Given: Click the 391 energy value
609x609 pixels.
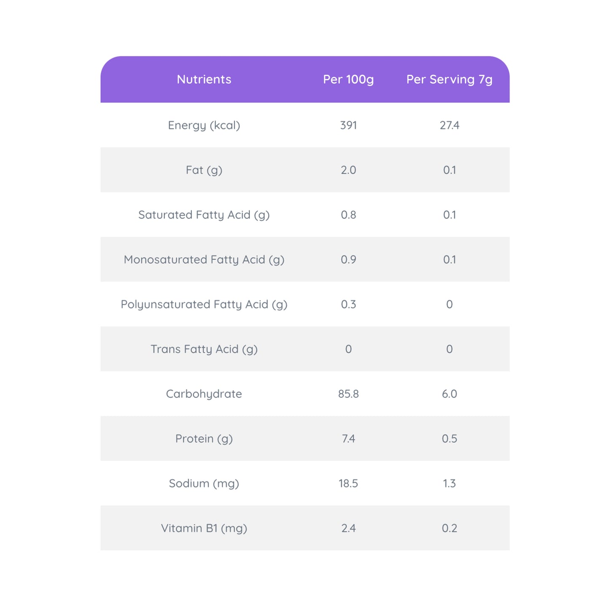Looking at the screenshot, I should pos(348,125).
